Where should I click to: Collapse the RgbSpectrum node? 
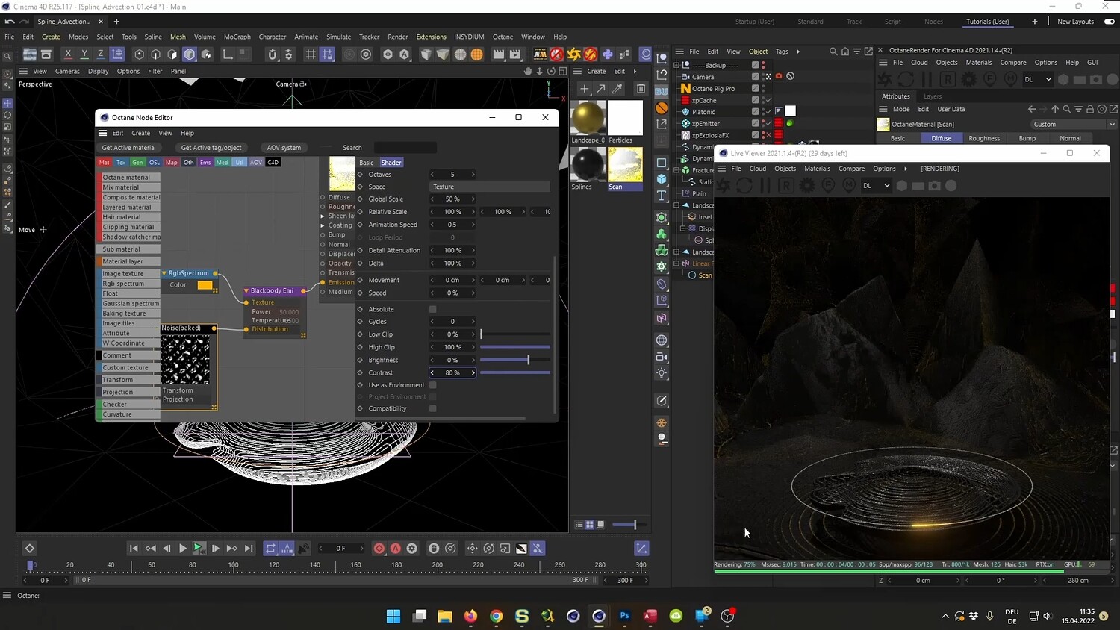pyautogui.click(x=164, y=273)
